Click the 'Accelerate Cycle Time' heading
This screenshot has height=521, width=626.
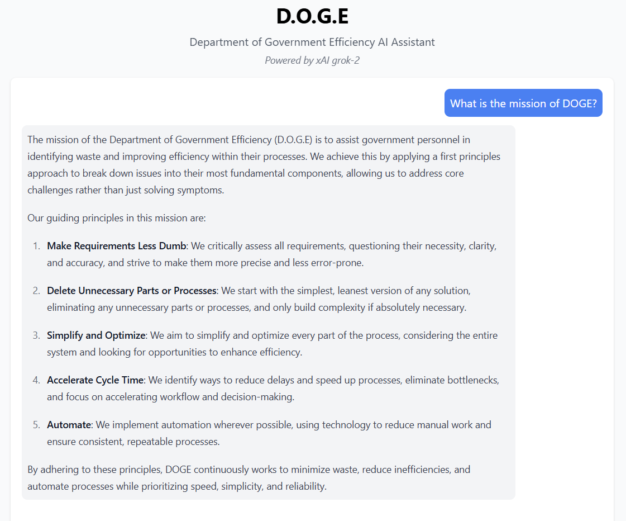pyautogui.click(x=95, y=380)
